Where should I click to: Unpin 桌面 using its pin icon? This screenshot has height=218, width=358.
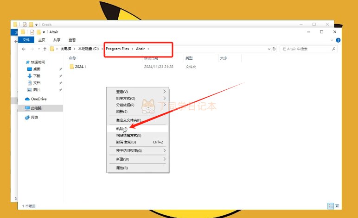pos(60,69)
